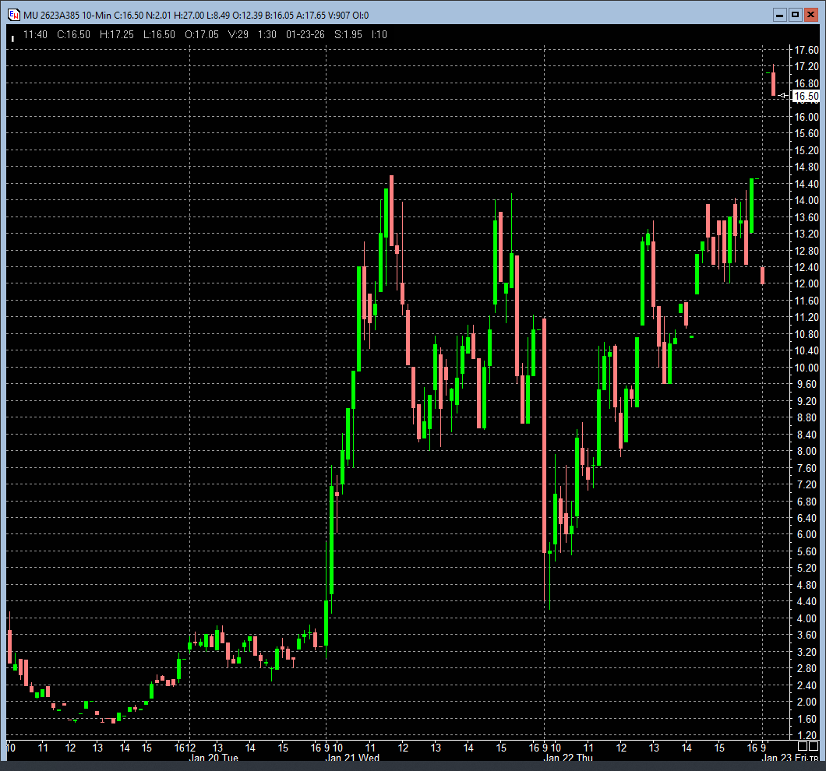
Task: Click the Jan 21 Wed date label
Action: coord(352,758)
